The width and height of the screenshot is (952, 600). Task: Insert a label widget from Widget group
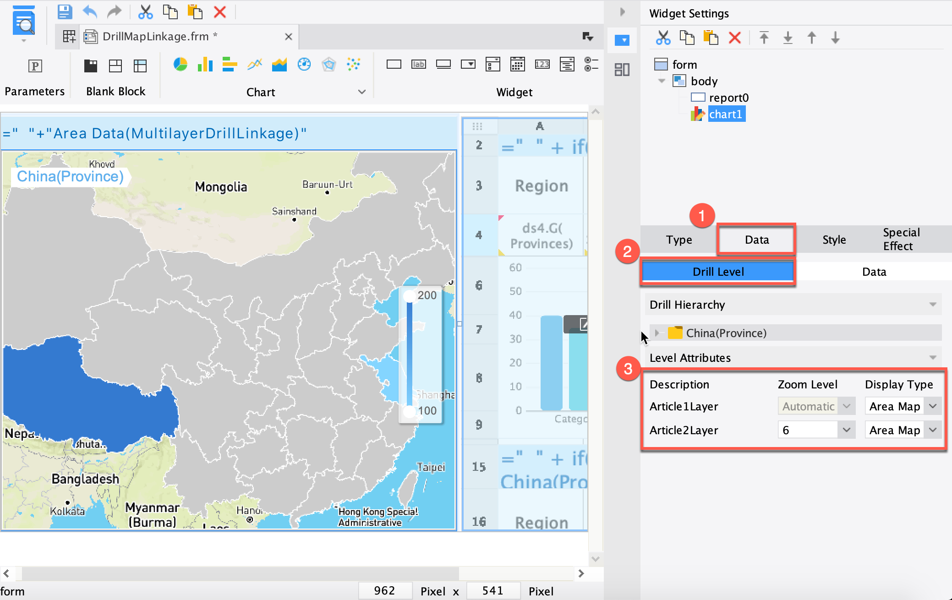coord(418,65)
